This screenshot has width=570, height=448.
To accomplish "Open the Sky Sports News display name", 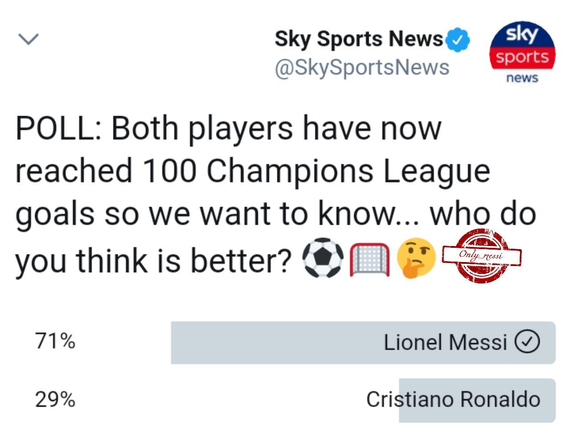I will (359, 40).
